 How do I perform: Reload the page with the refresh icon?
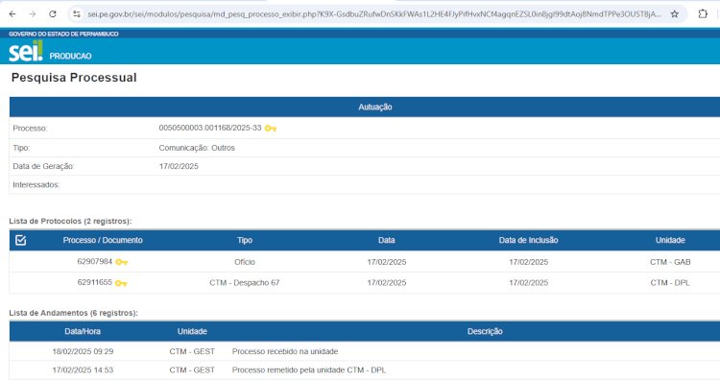[x=53, y=14]
